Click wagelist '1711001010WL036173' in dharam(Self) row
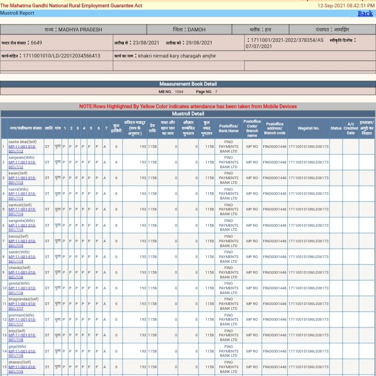376x376 pixels. [x=309, y=367]
